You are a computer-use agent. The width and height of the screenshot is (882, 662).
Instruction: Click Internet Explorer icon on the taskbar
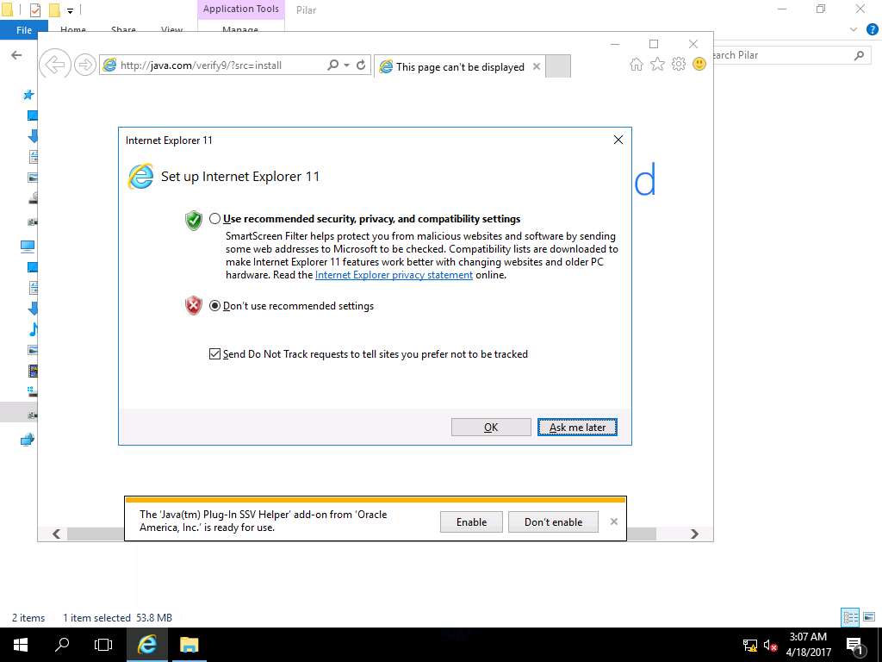tap(146, 645)
